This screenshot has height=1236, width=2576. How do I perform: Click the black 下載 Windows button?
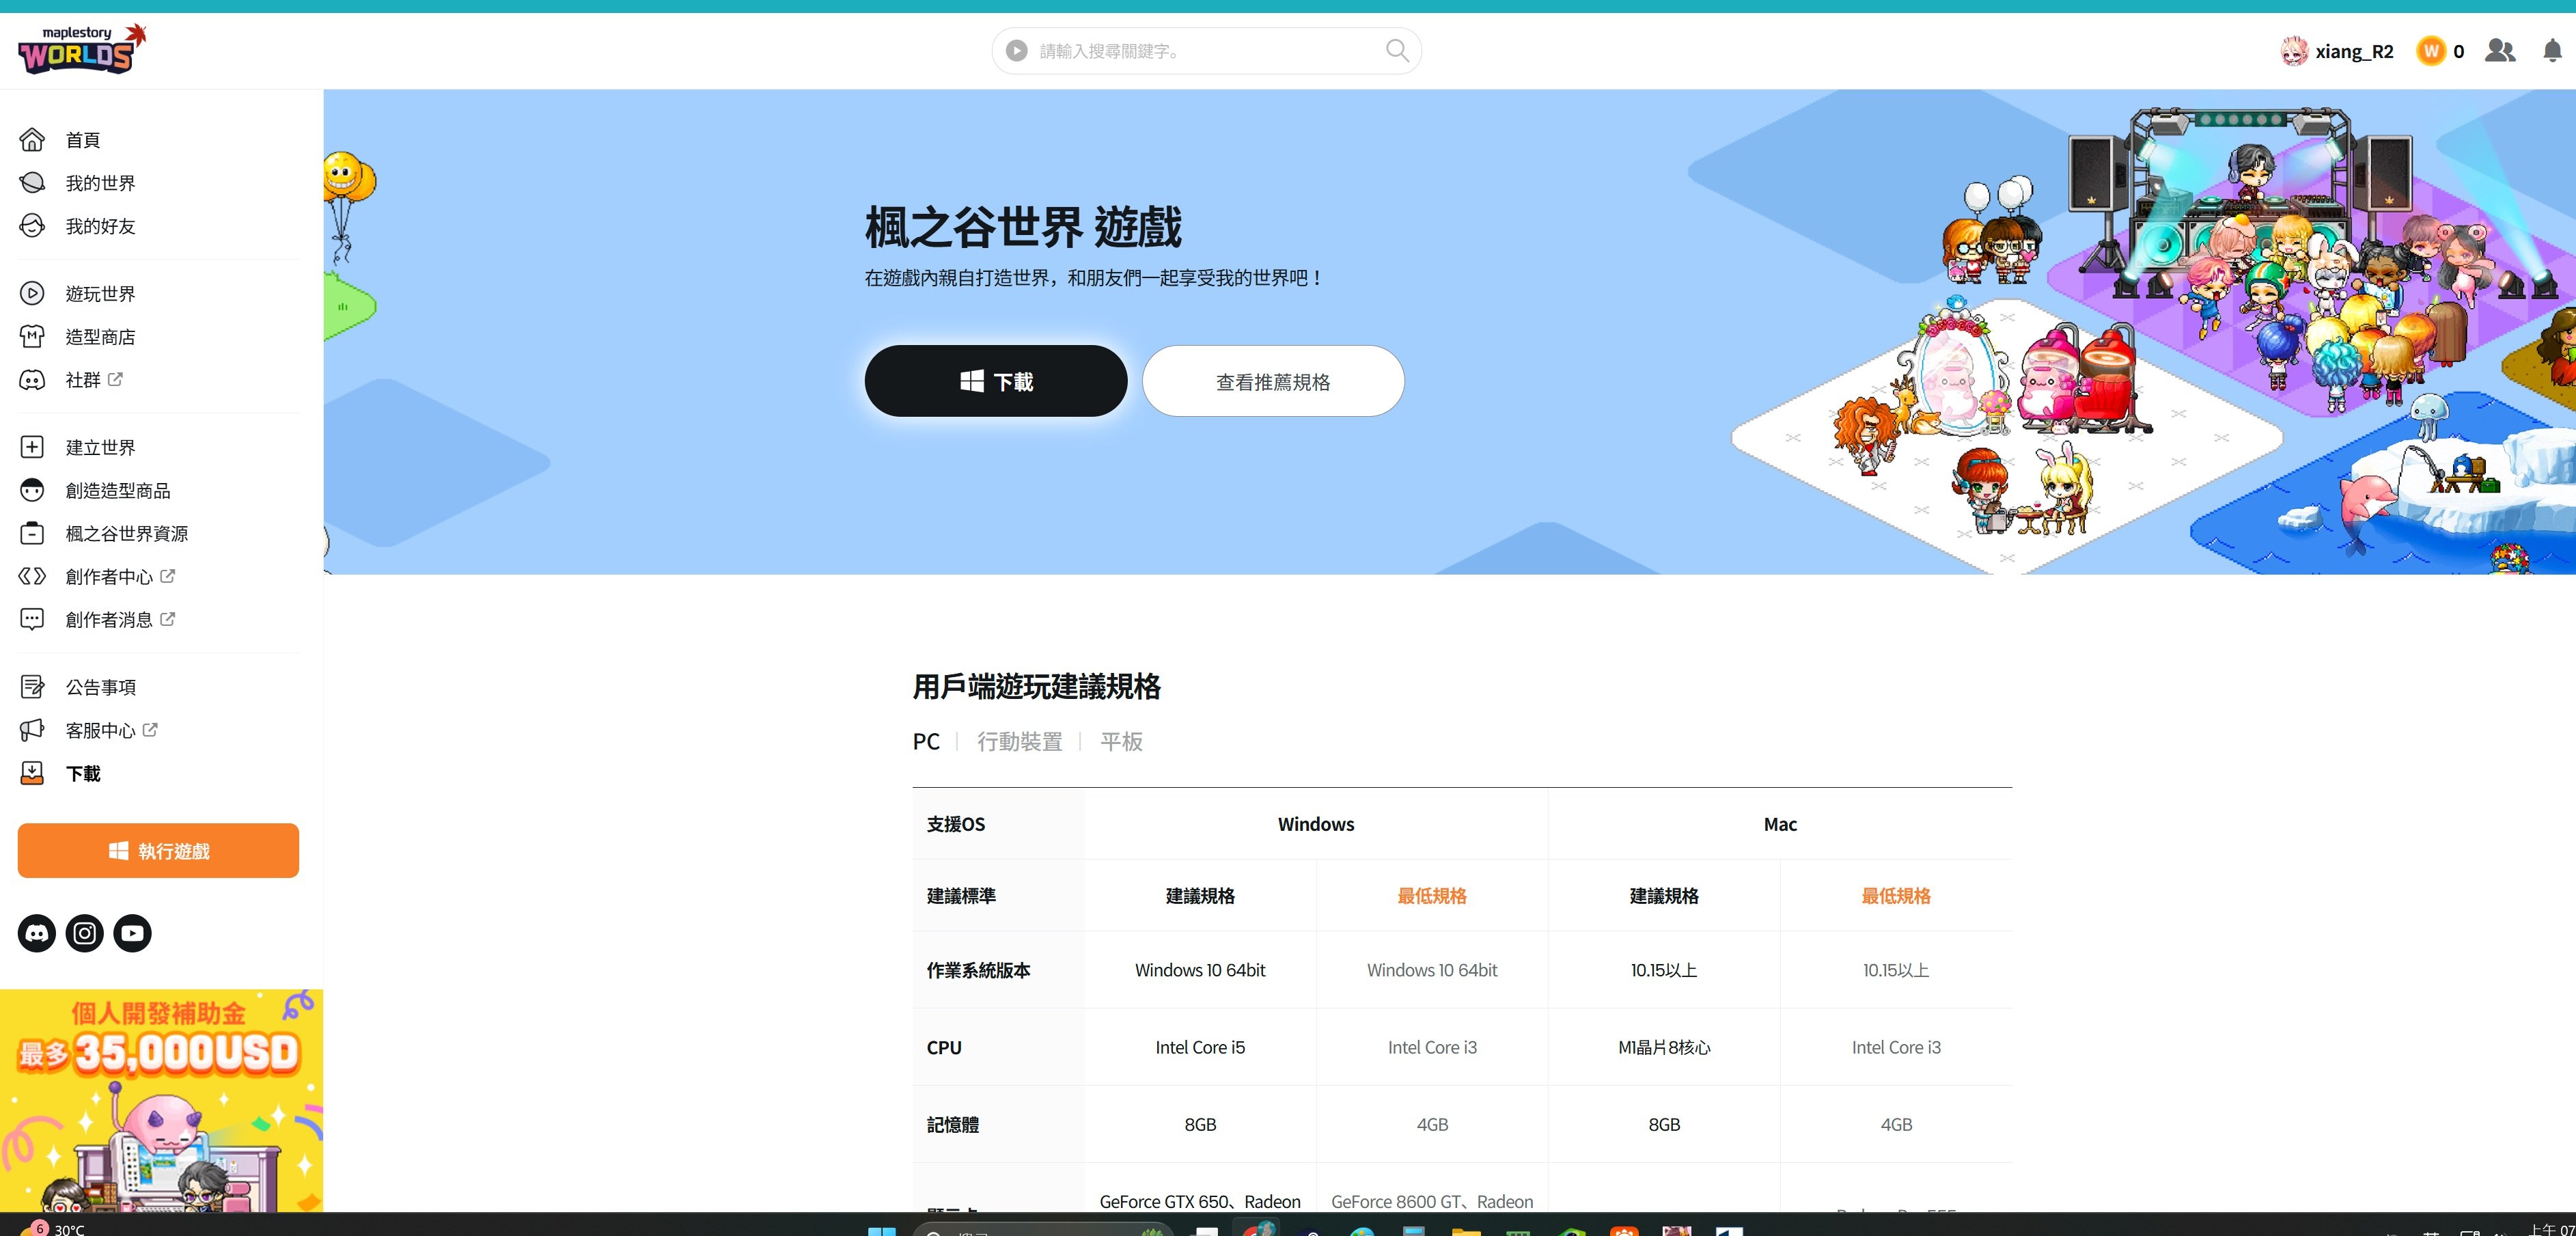[x=996, y=381]
